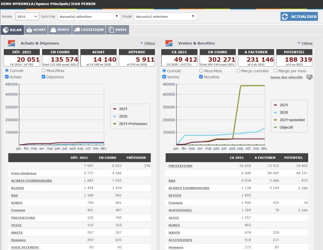Image resolution: width=323 pixels, height=250 pixels.
Task: Click the truck icon on the Logistique tab
Action: 77,30
